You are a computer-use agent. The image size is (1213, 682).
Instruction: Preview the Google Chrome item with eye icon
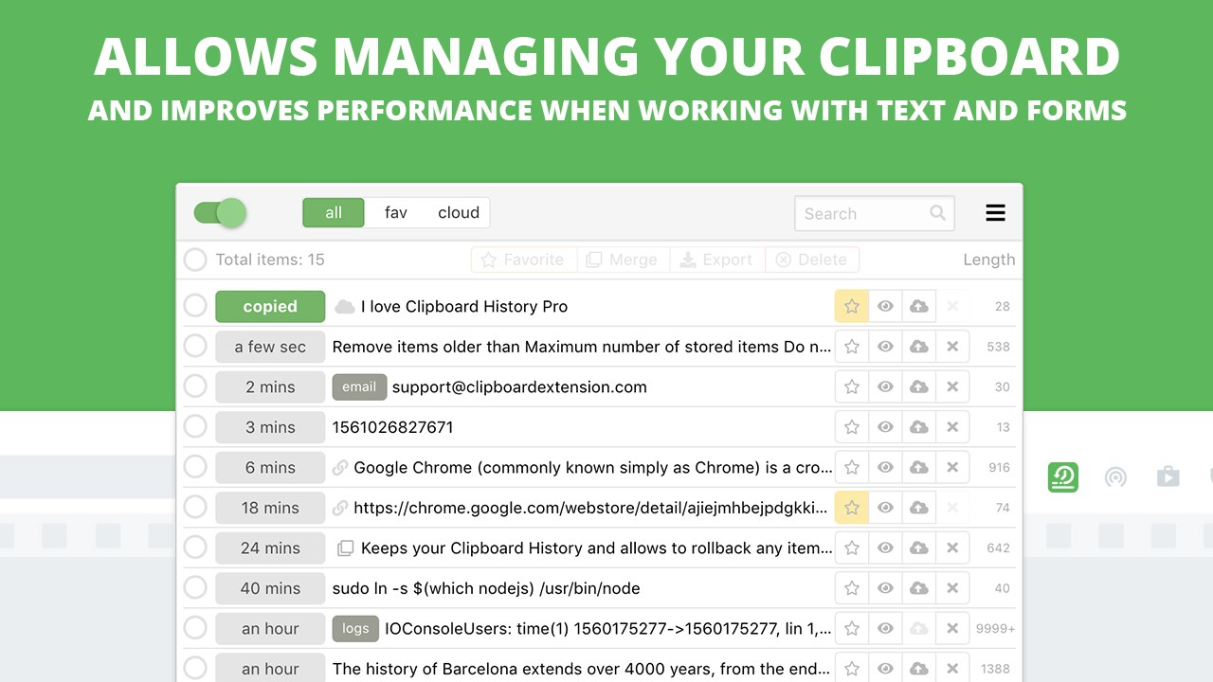[x=885, y=467]
